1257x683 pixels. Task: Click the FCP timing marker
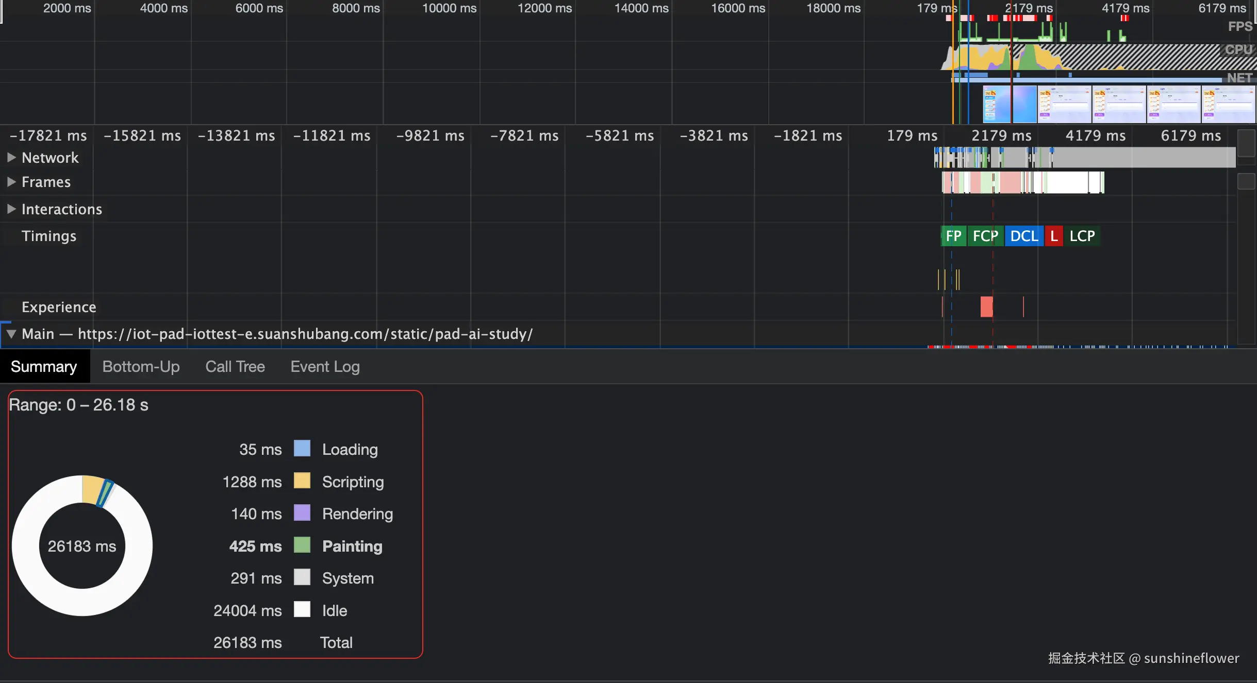[x=985, y=236]
